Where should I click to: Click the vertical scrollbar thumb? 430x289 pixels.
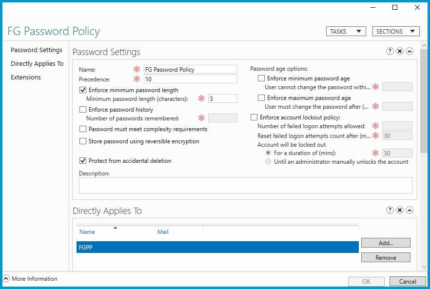(x=424, y=101)
